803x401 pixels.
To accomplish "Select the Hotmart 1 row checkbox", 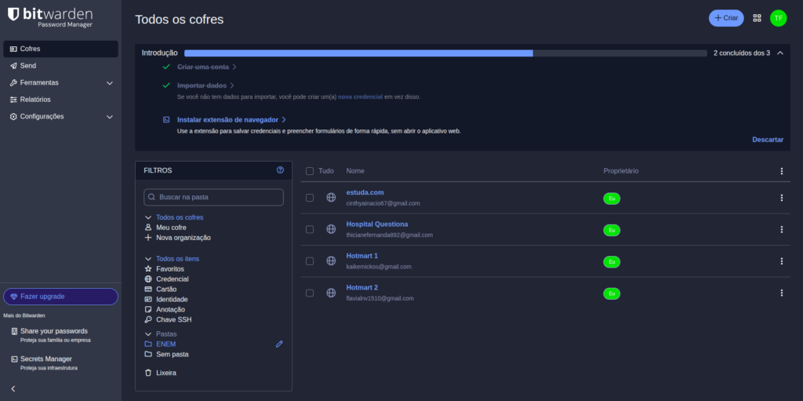I will (309, 261).
